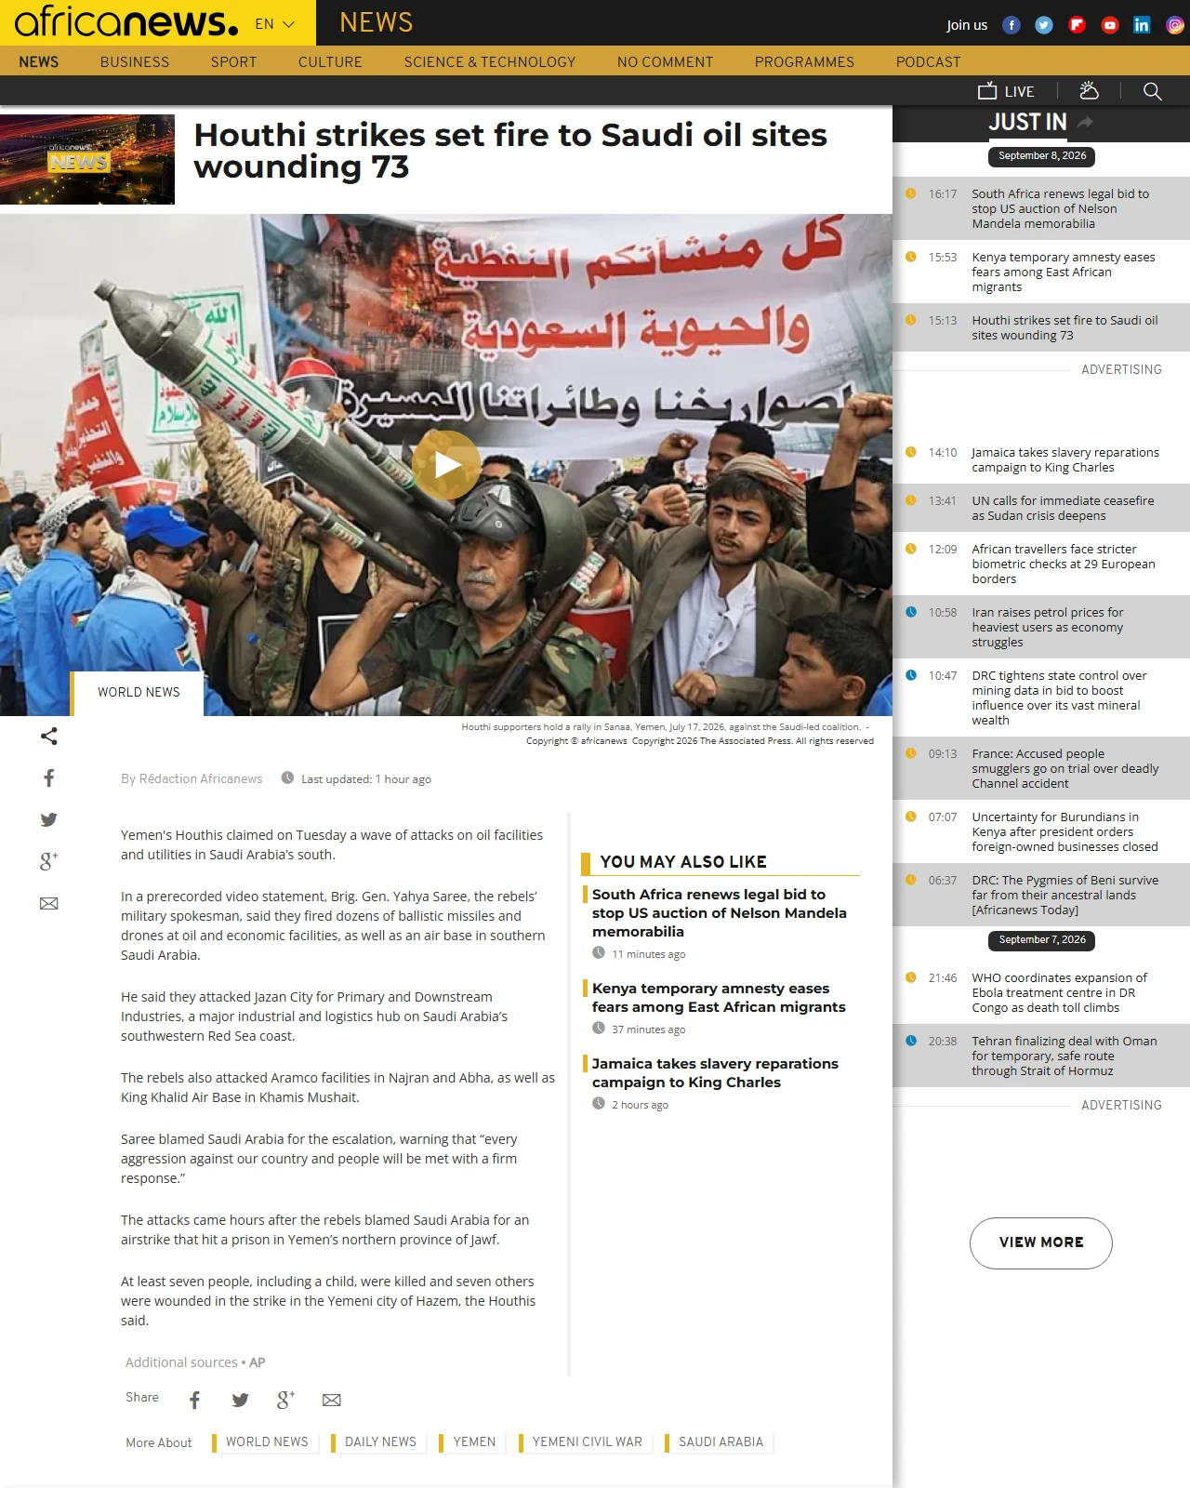Open the SAUDI ARABIA tag link
The height and width of the screenshot is (1488, 1190).
721,1441
